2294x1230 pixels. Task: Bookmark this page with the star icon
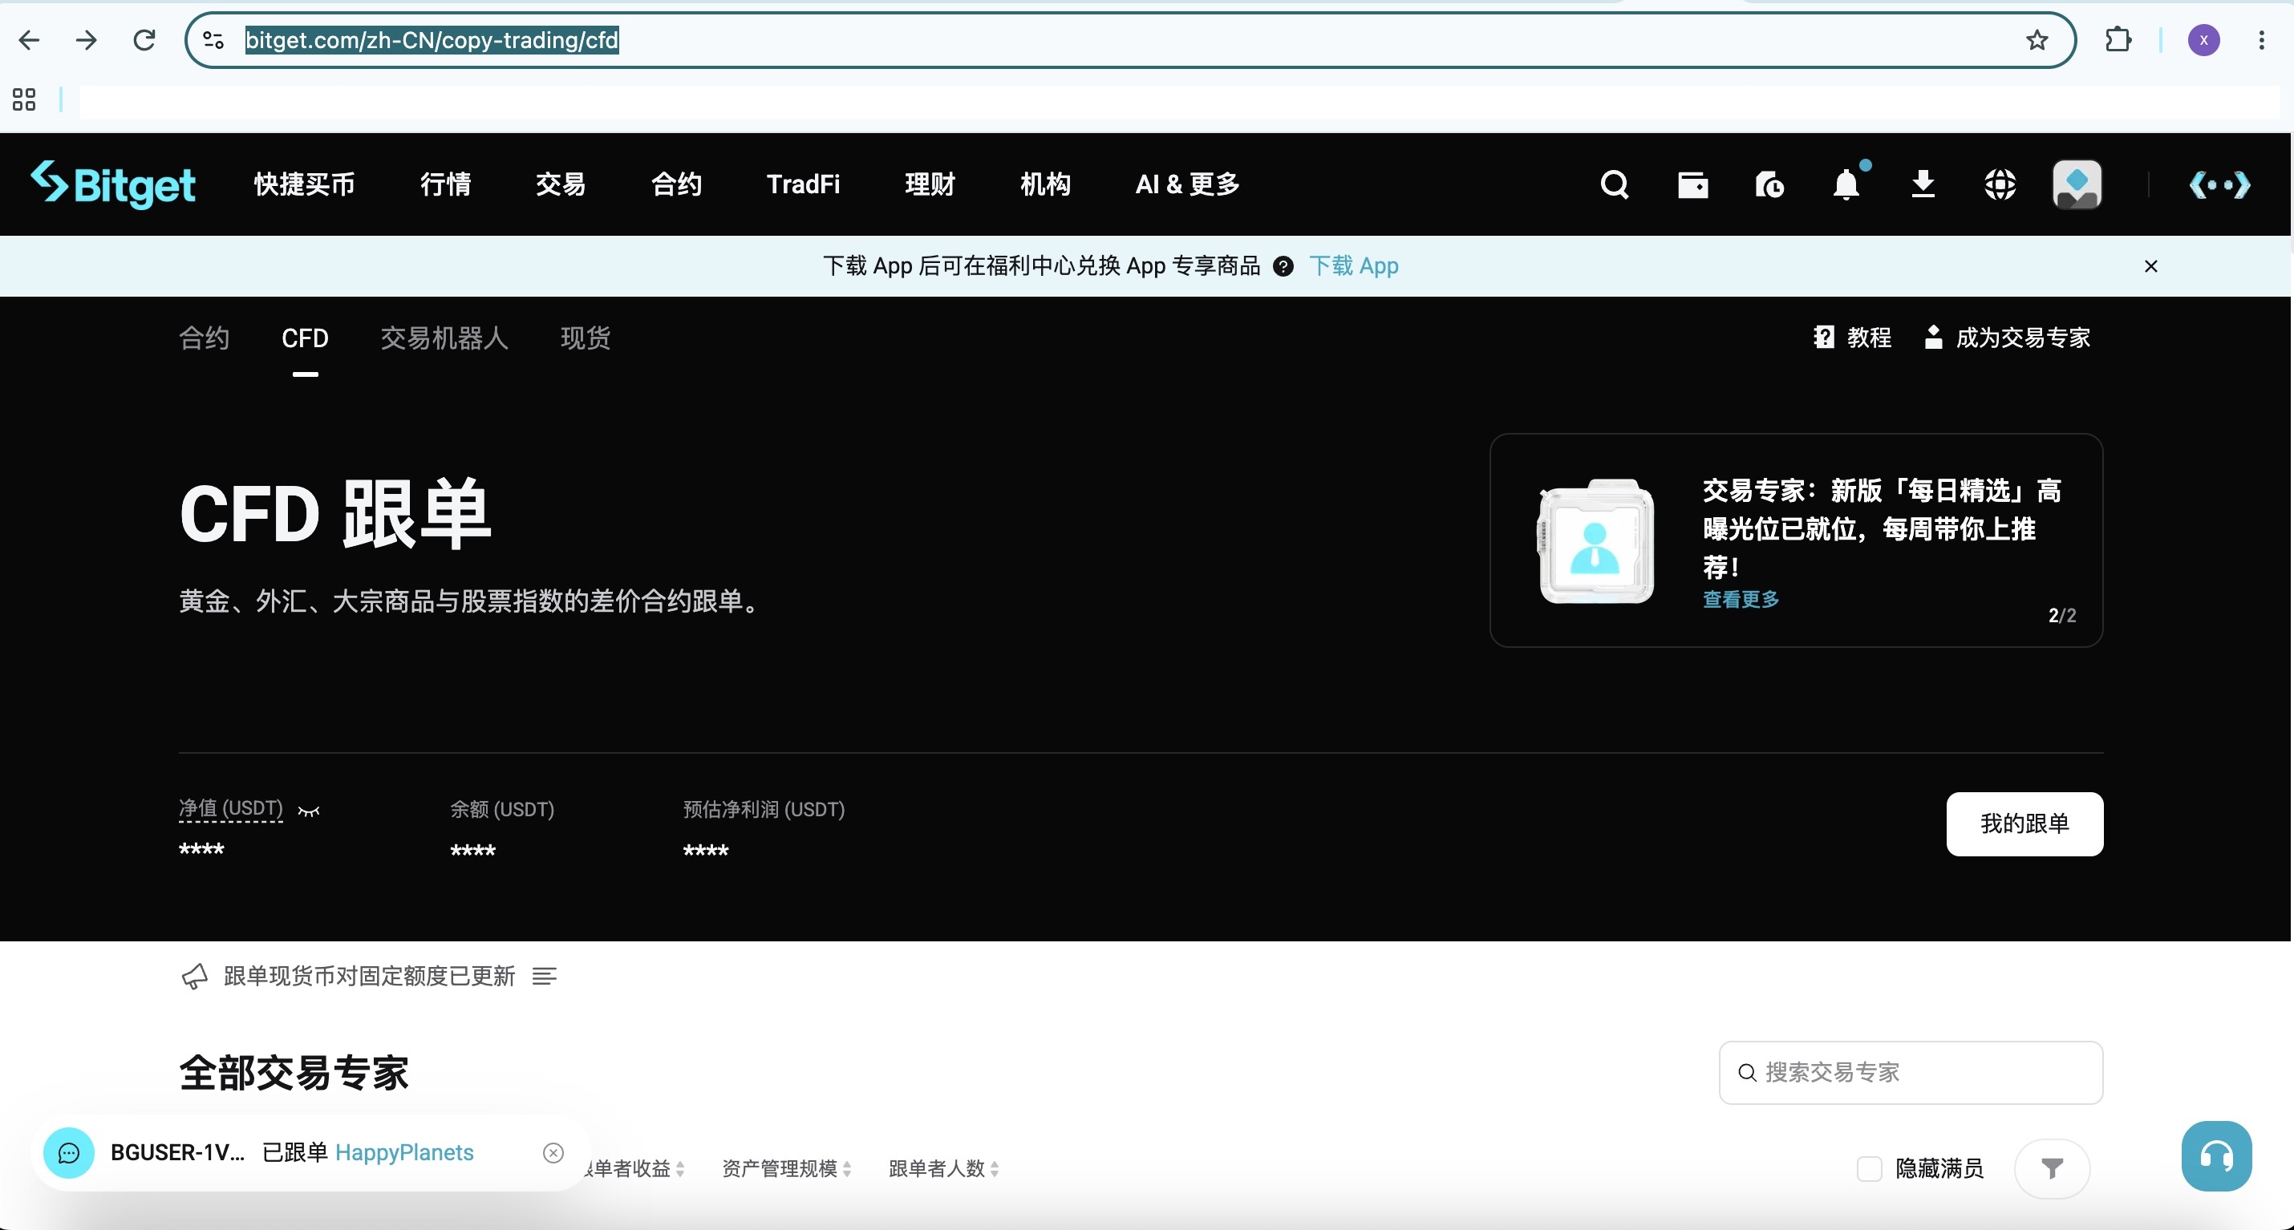pyautogui.click(x=2037, y=40)
